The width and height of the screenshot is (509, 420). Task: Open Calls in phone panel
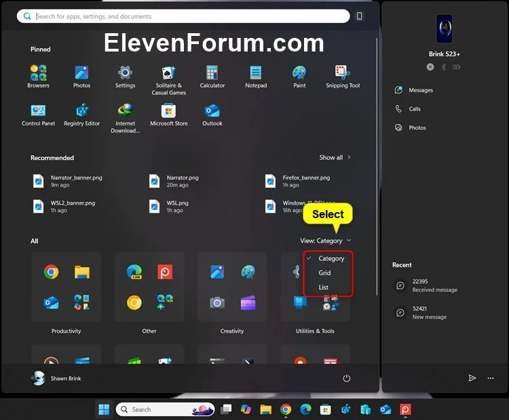[408, 109]
